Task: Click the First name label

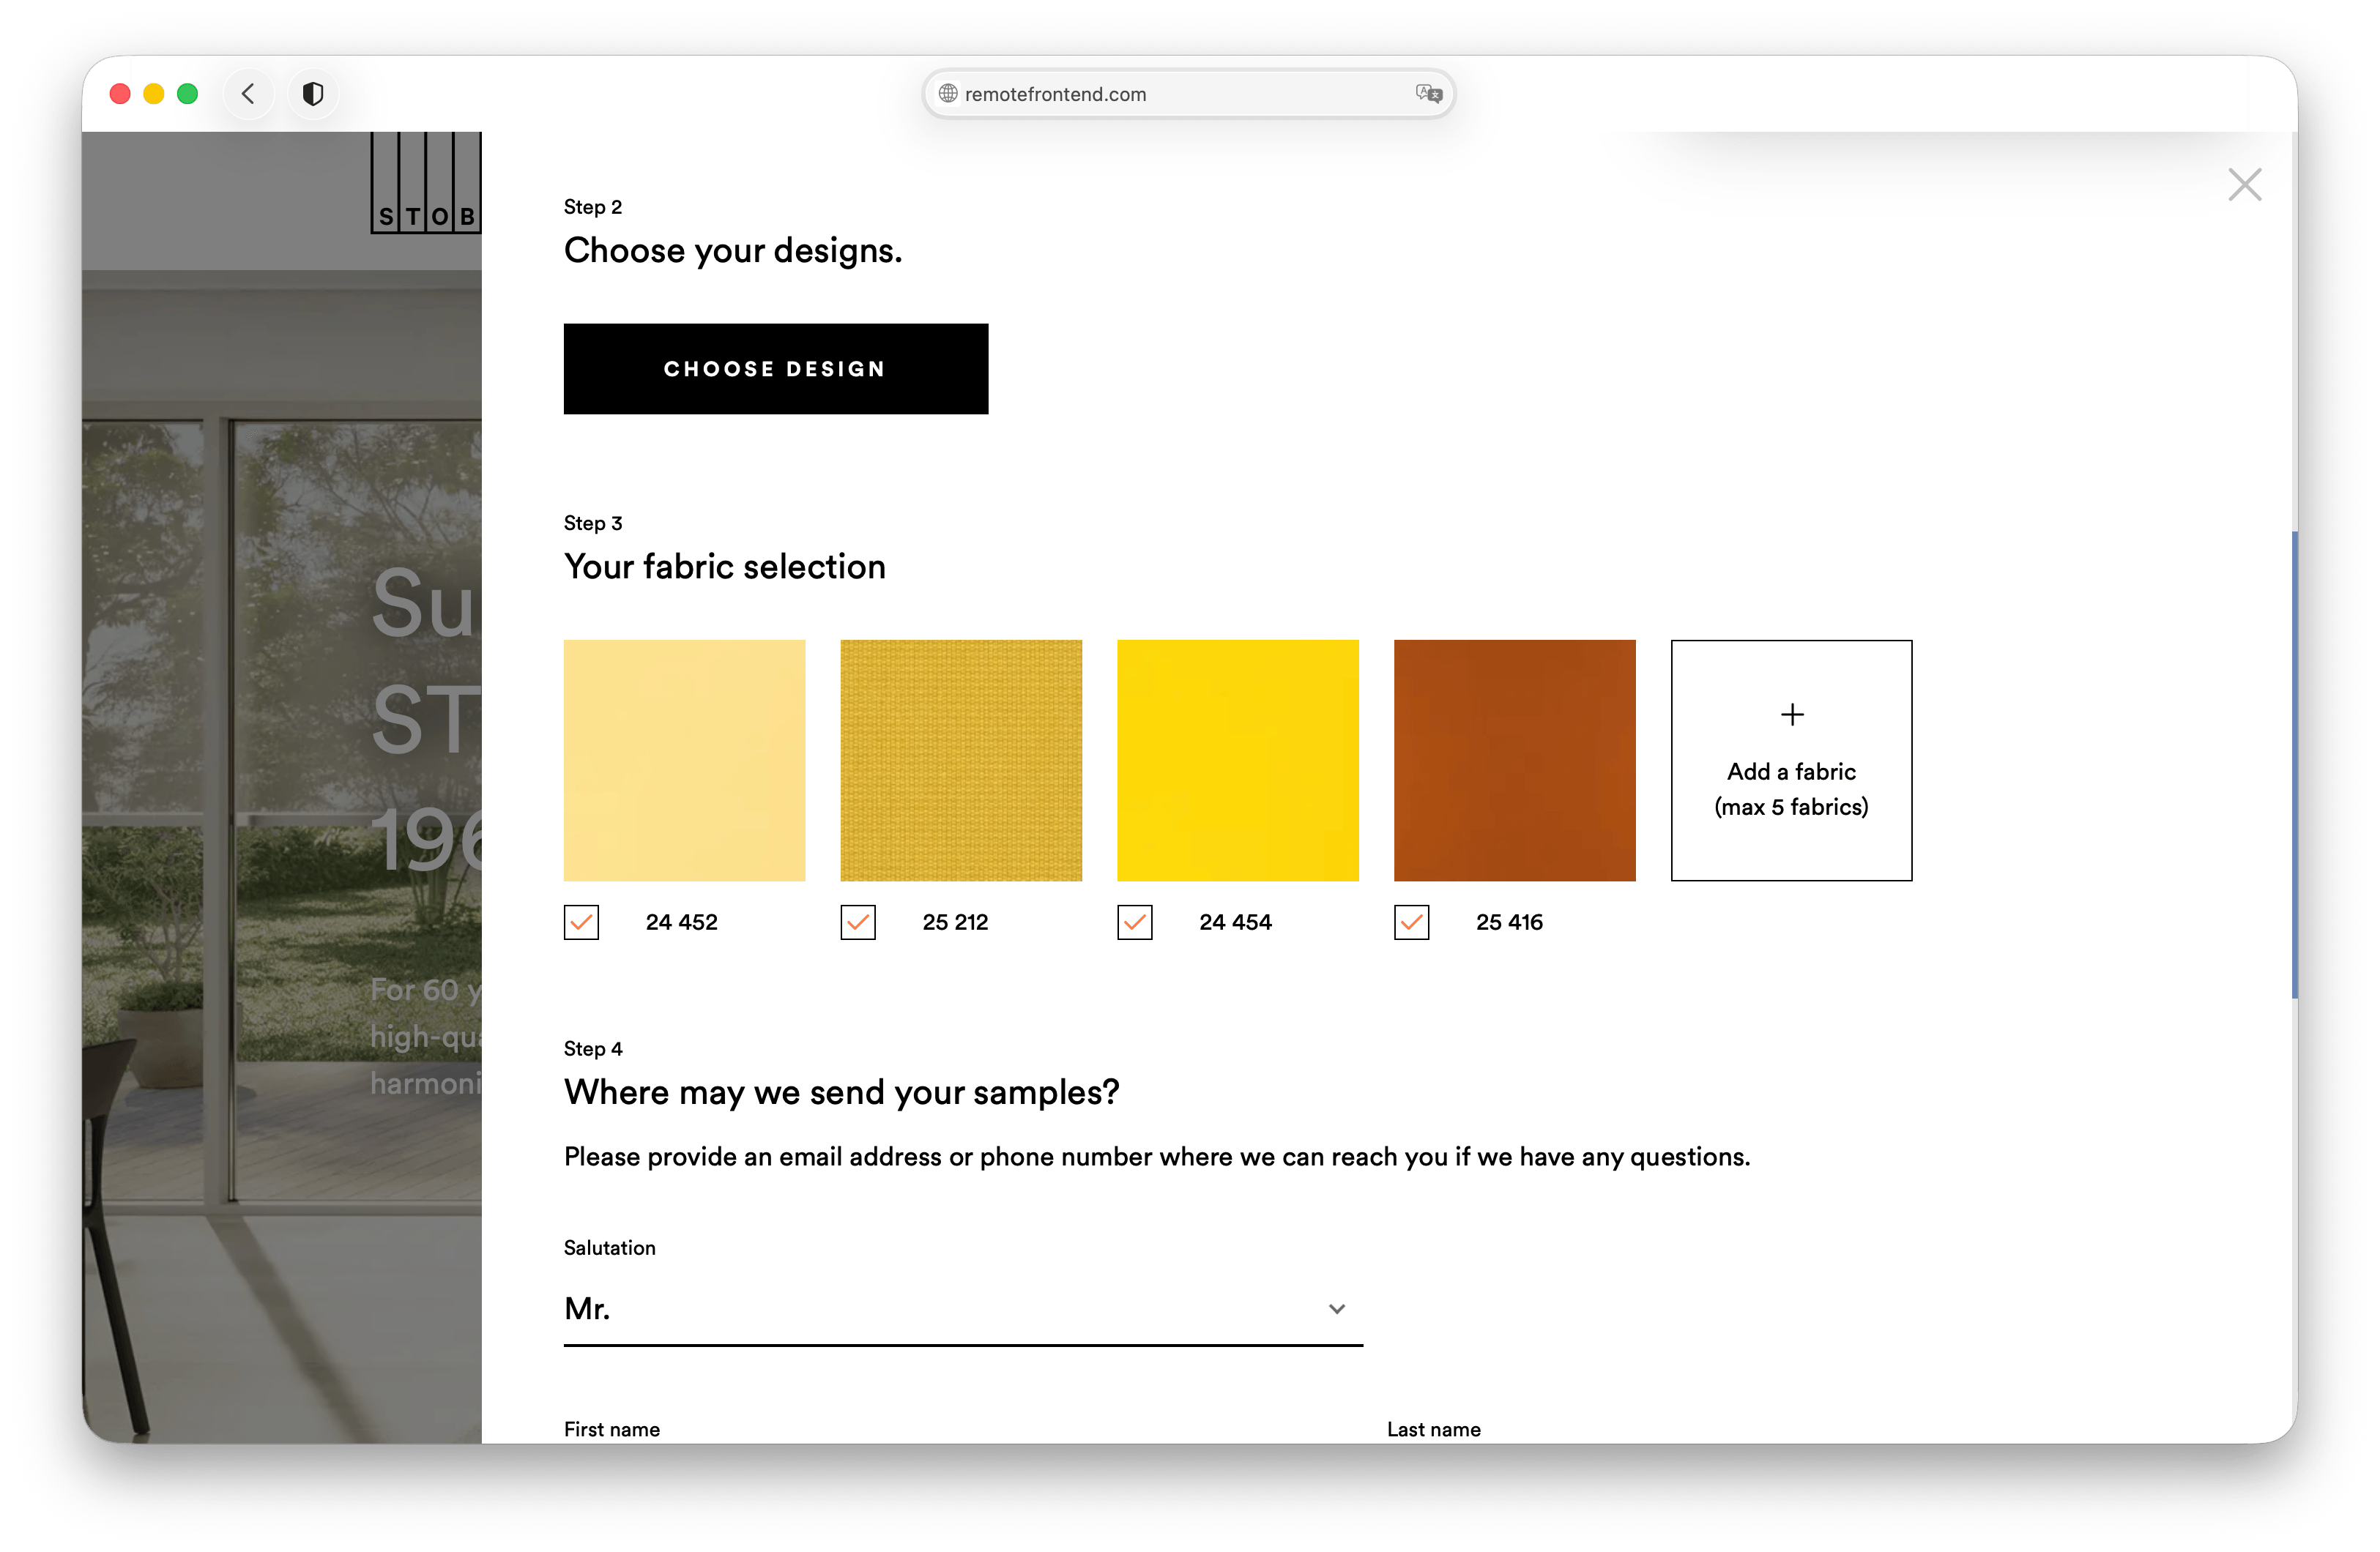Action: pos(612,1430)
